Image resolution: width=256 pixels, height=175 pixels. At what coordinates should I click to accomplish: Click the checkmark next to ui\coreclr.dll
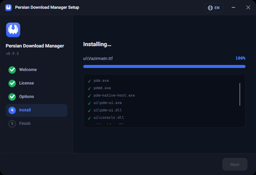[x=89, y=118]
